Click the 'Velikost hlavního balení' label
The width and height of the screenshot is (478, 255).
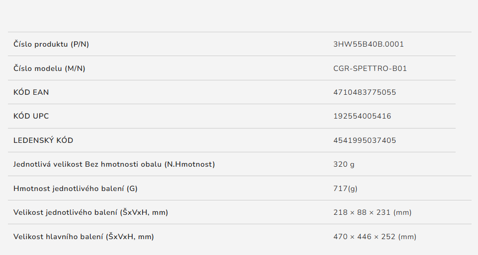59,237
